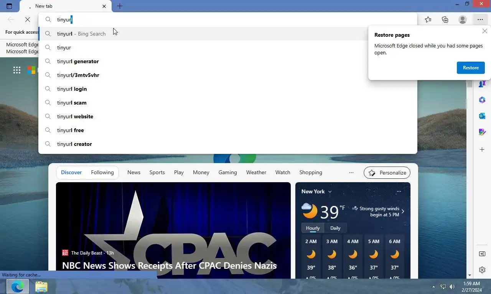The height and width of the screenshot is (294, 491).
Task: Open the Gaming feed tab
Action: pos(228,172)
